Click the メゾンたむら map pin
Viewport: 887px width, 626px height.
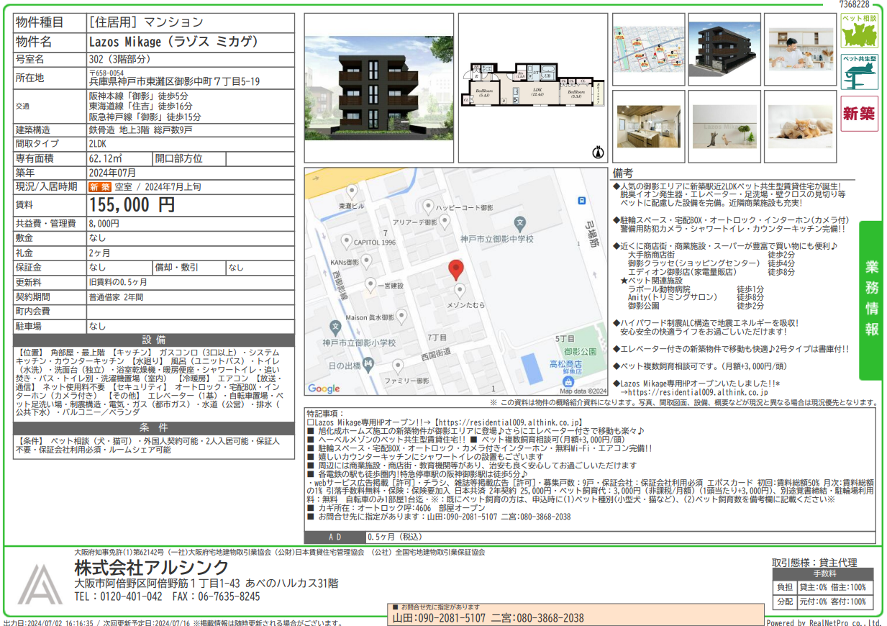pyautogui.click(x=460, y=291)
